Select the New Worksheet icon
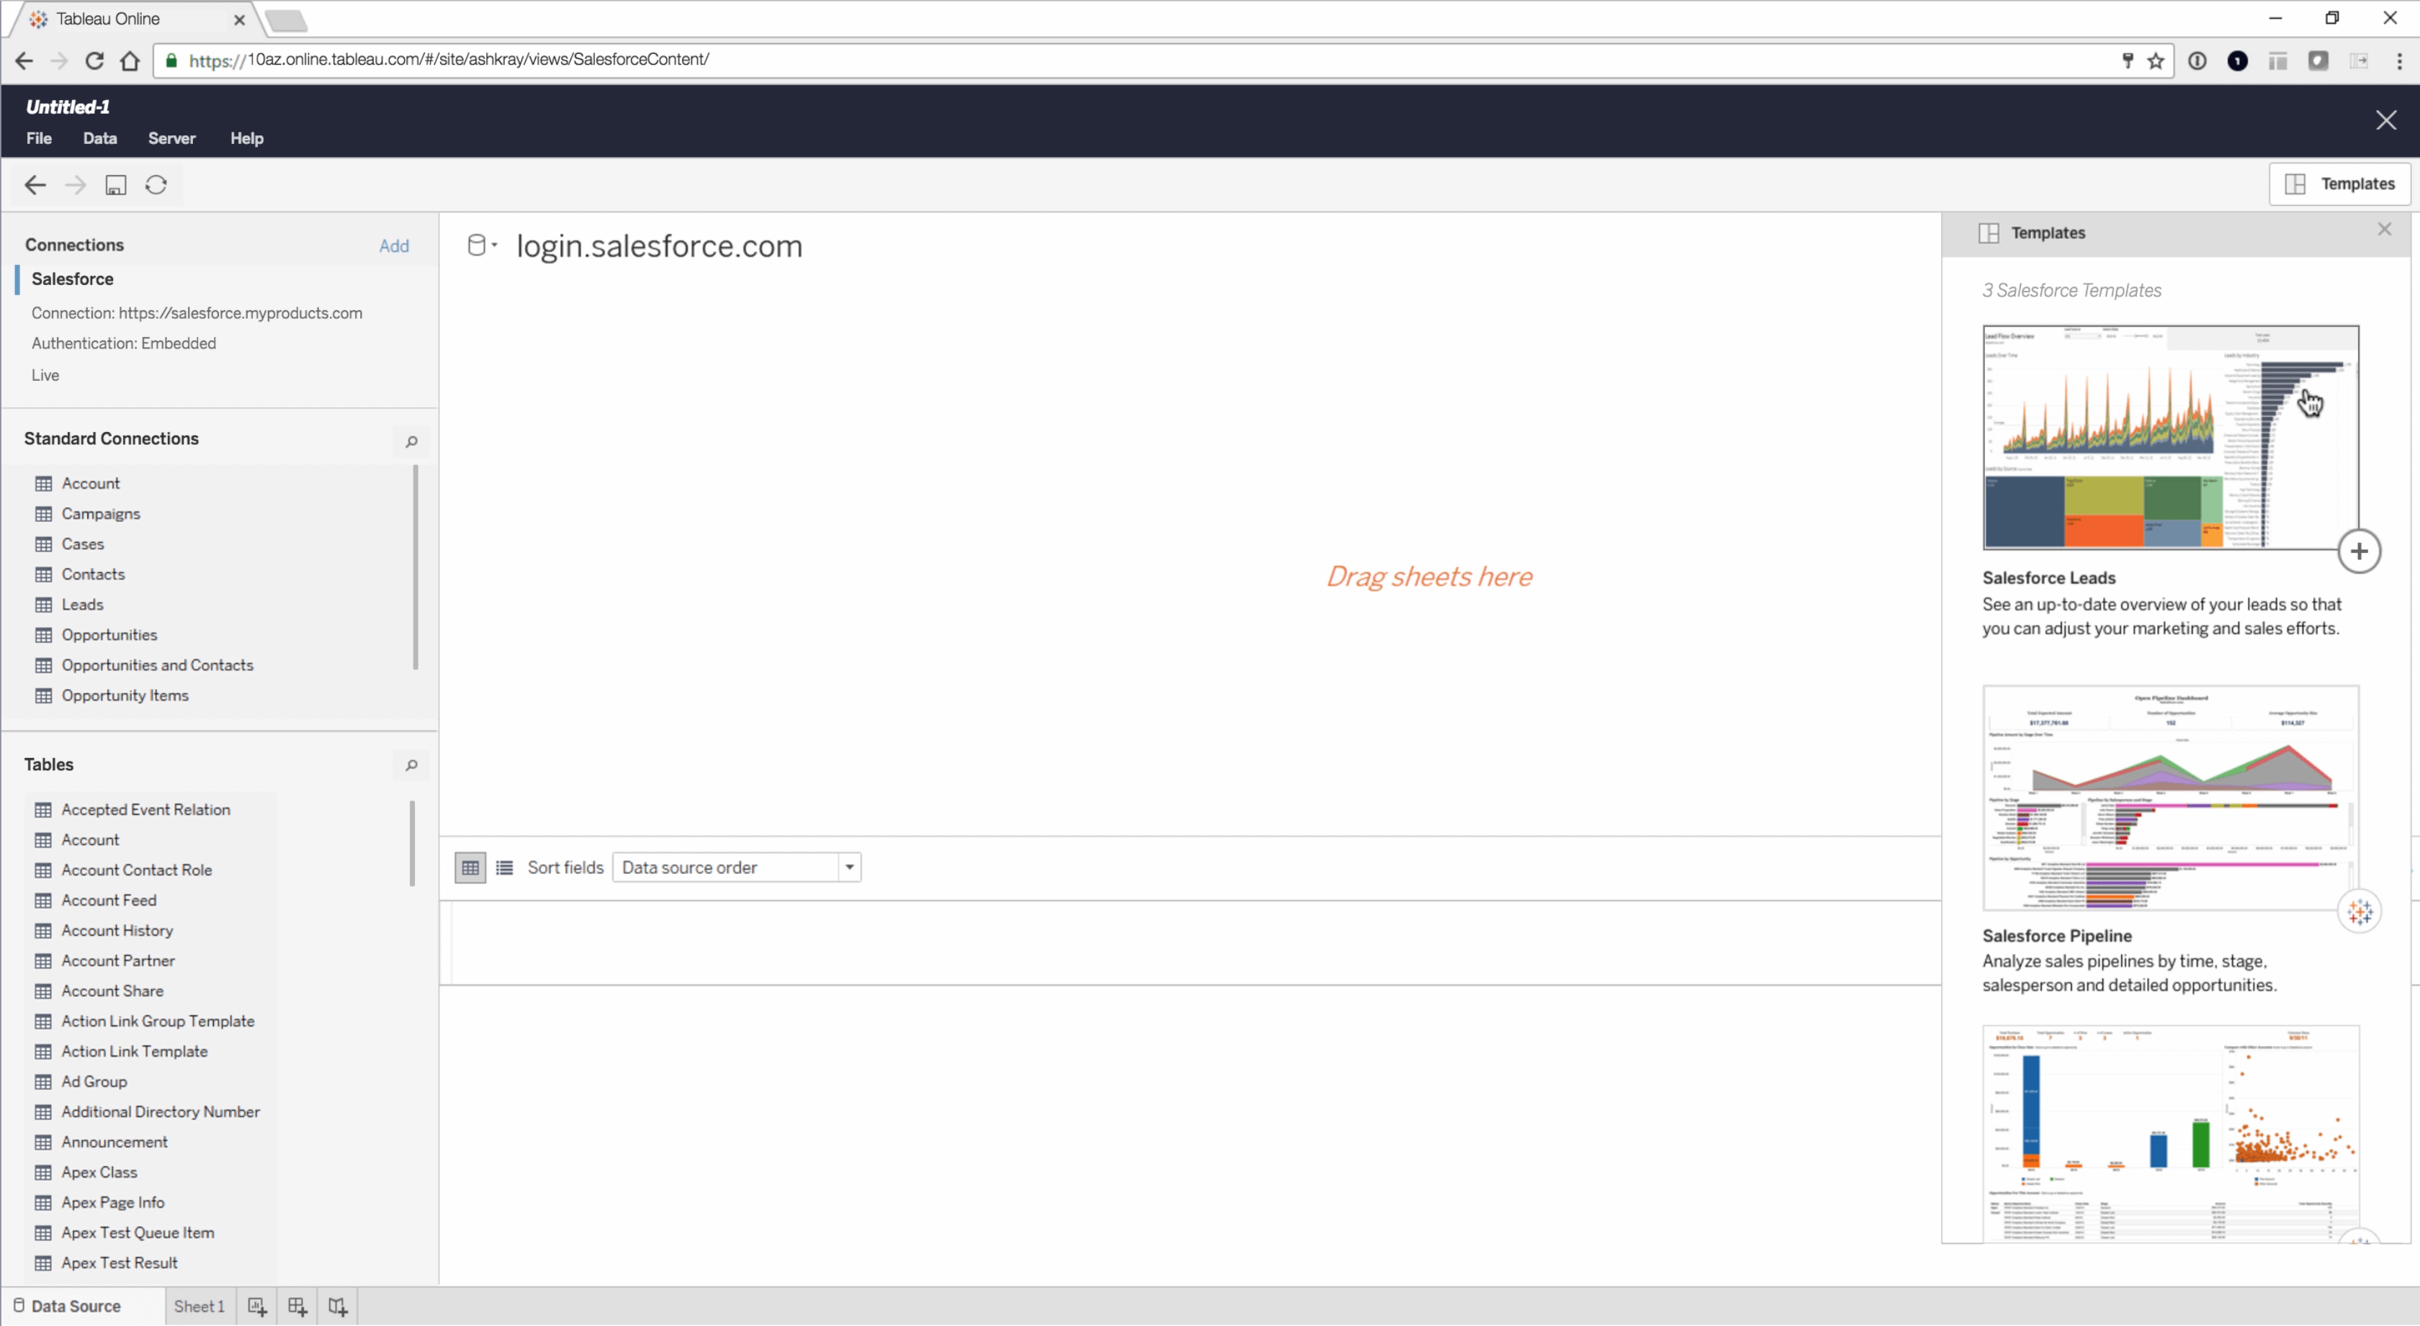The height and width of the screenshot is (1326, 2420). point(256,1305)
